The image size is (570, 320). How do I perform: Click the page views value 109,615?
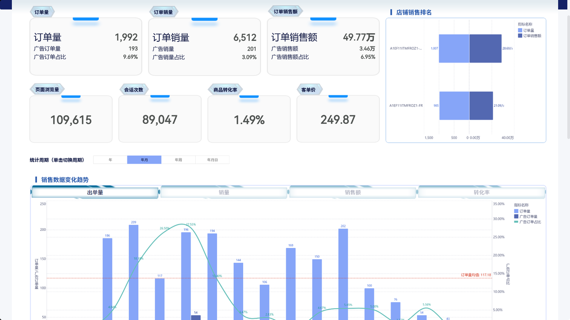coord(71,120)
